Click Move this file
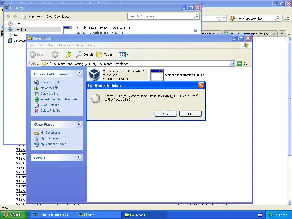Image resolution: width=292 pixels, height=219 pixels. pos(50,88)
